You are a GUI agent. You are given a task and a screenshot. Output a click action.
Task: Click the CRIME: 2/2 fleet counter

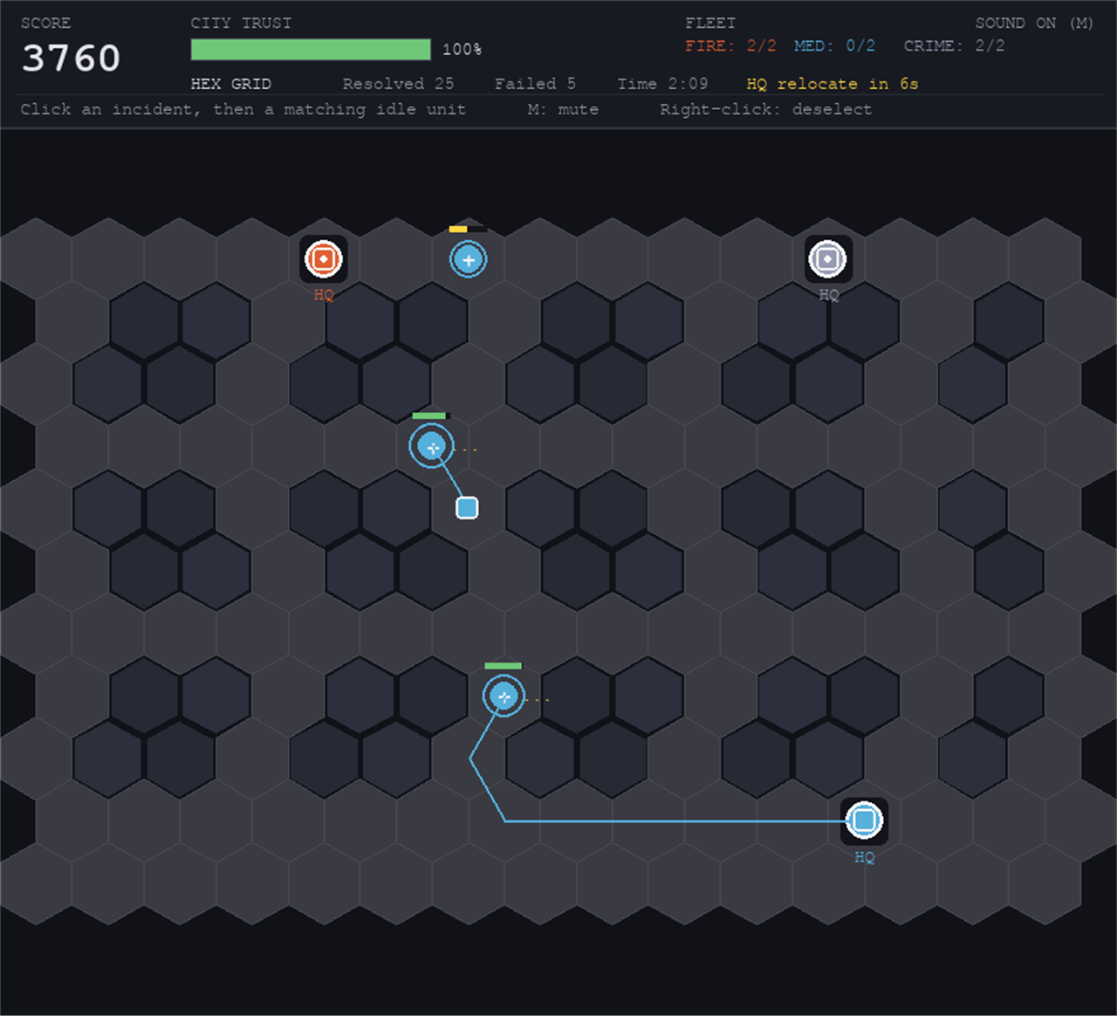point(954,45)
